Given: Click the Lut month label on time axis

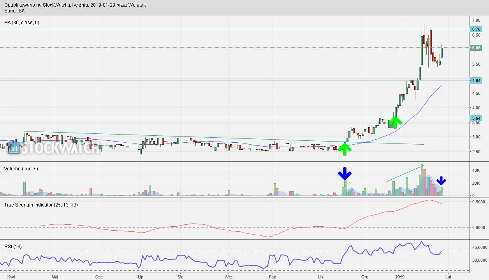Looking at the screenshot, I should point(448,277).
